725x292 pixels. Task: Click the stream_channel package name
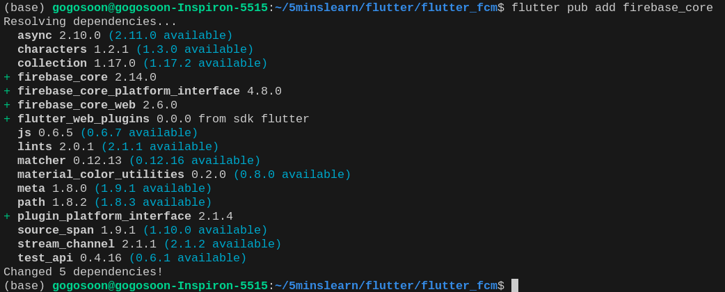point(66,244)
